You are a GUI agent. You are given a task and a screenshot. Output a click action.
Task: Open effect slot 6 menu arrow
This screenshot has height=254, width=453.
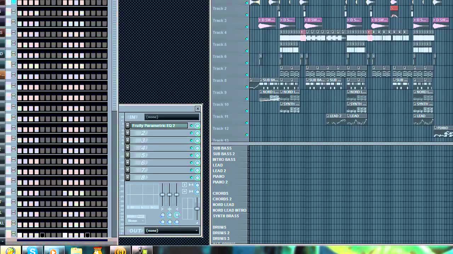tap(128, 163)
